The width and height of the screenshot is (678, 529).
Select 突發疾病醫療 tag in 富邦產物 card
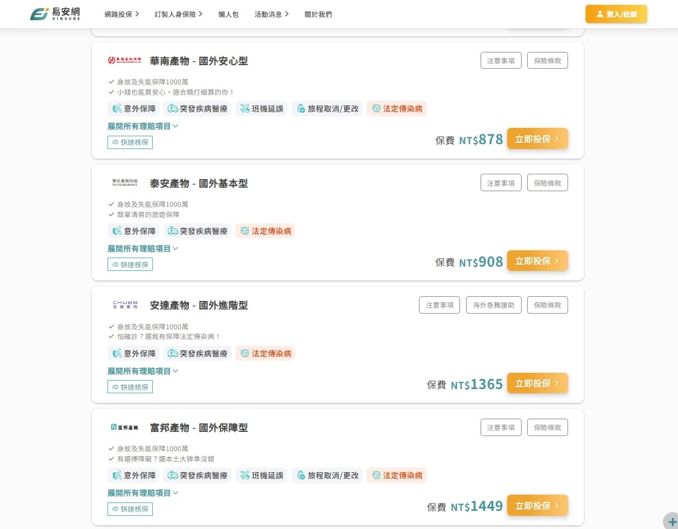[197, 475]
